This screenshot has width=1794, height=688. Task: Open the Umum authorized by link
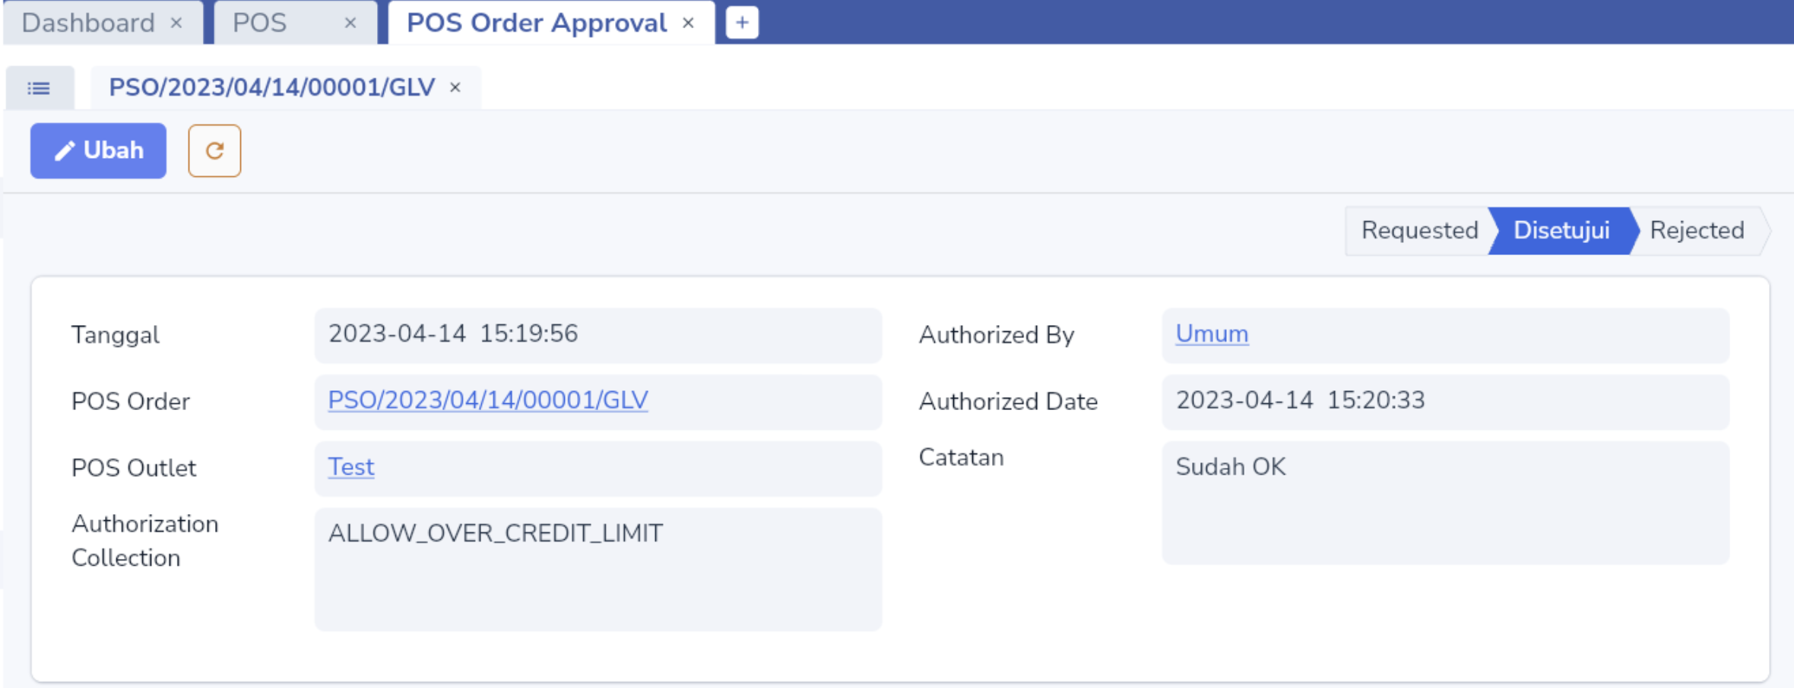[x=1212, y=334]
